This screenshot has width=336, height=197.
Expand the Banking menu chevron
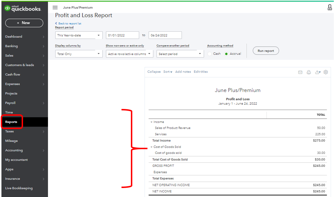[x=44, y=46]
